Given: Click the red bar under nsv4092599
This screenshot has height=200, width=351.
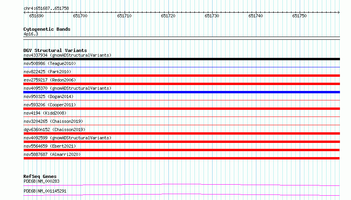Looking at the screenshot, I should [181, 142].
